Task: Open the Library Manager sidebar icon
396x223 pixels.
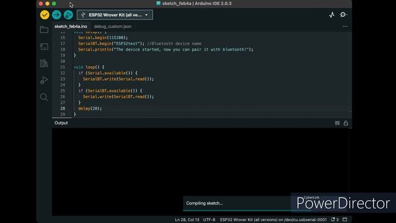Action: pos(44,63)
